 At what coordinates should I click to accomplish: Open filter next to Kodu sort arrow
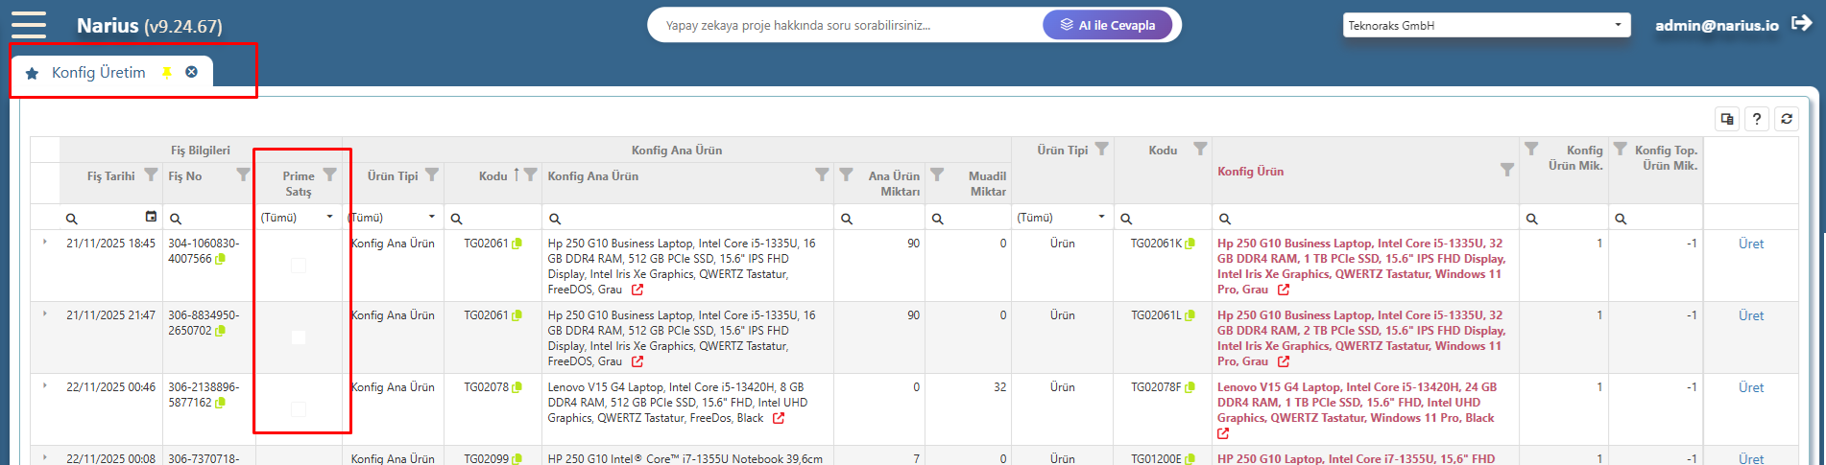point(530,174)
